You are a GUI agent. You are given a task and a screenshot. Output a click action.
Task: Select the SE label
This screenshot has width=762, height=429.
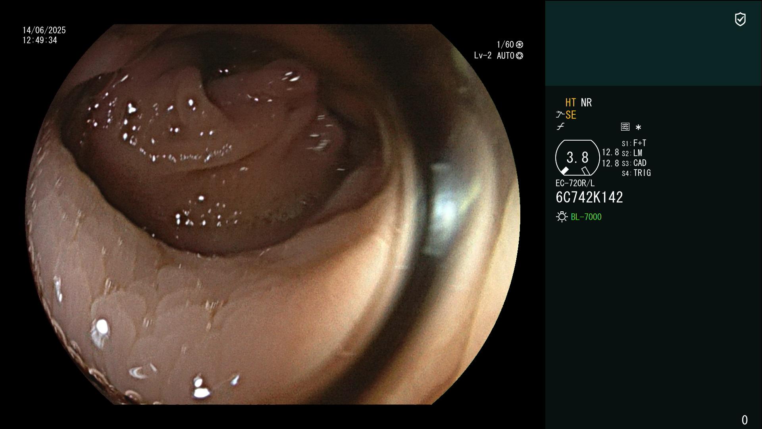pos(571,115)
